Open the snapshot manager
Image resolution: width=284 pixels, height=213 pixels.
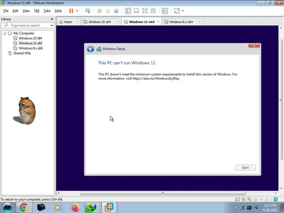116,11
